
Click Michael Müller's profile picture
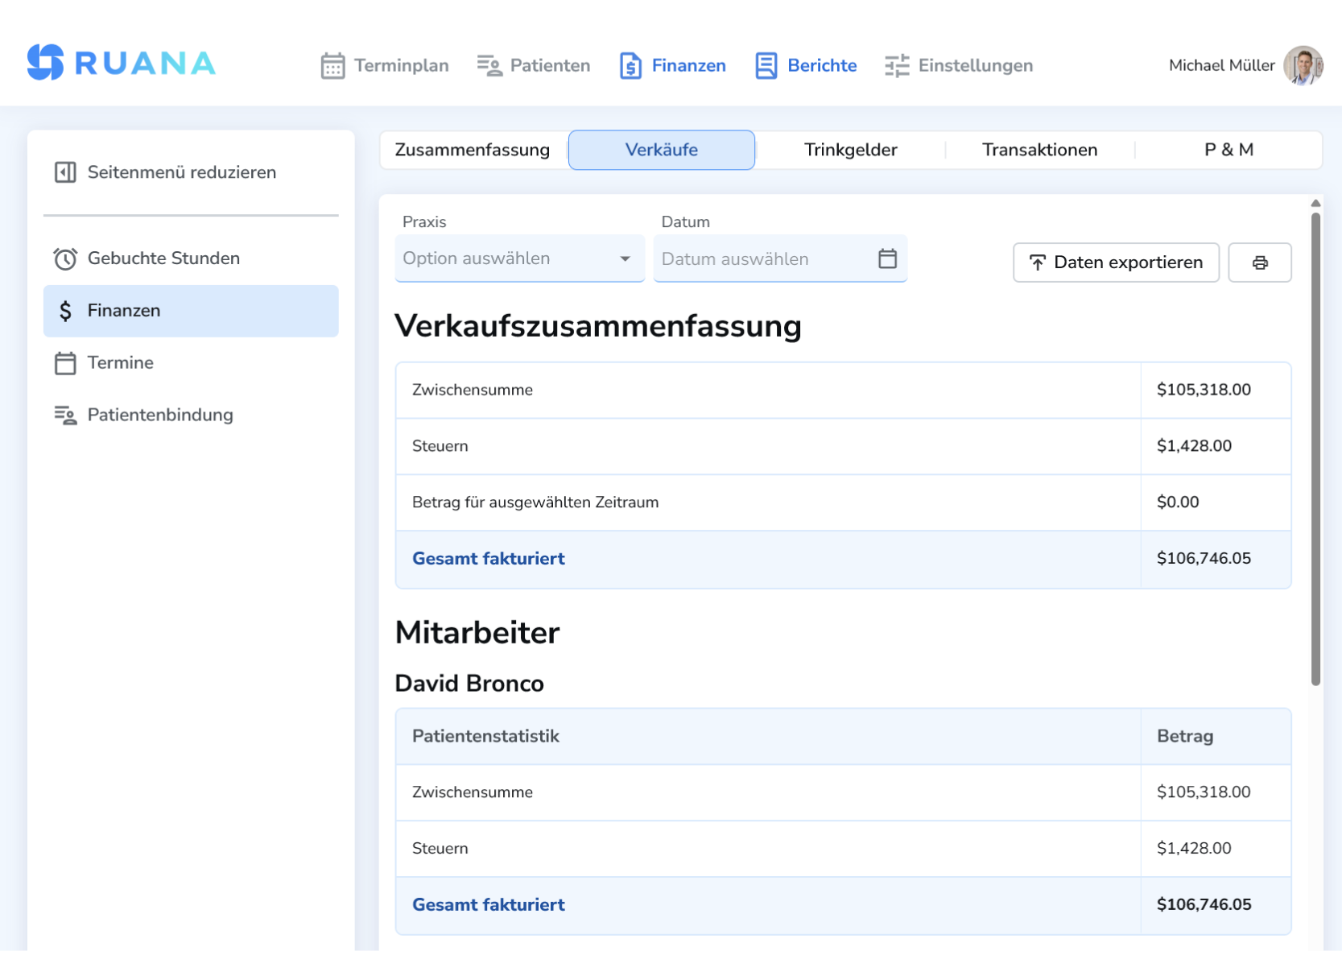click(1303, 65)
